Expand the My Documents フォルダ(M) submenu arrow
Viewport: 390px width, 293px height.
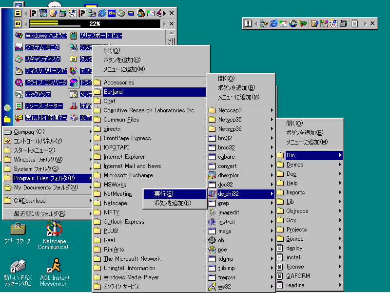(90, 188)
